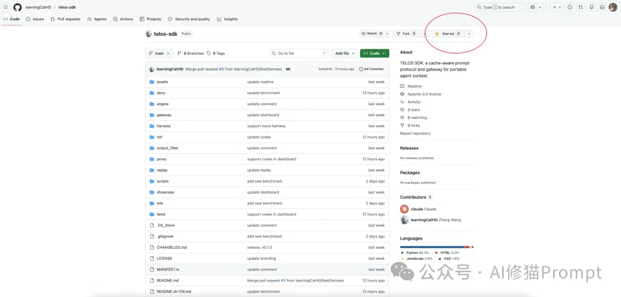Click commit hash 2c8a846

pos(324,69)
